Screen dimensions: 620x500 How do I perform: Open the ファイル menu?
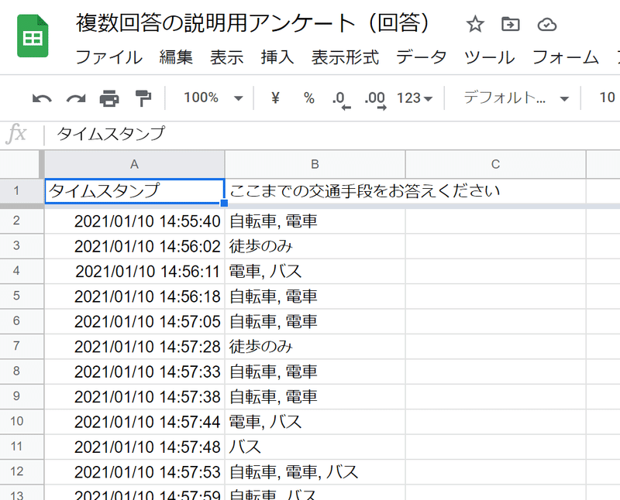[x=108, y=57]
